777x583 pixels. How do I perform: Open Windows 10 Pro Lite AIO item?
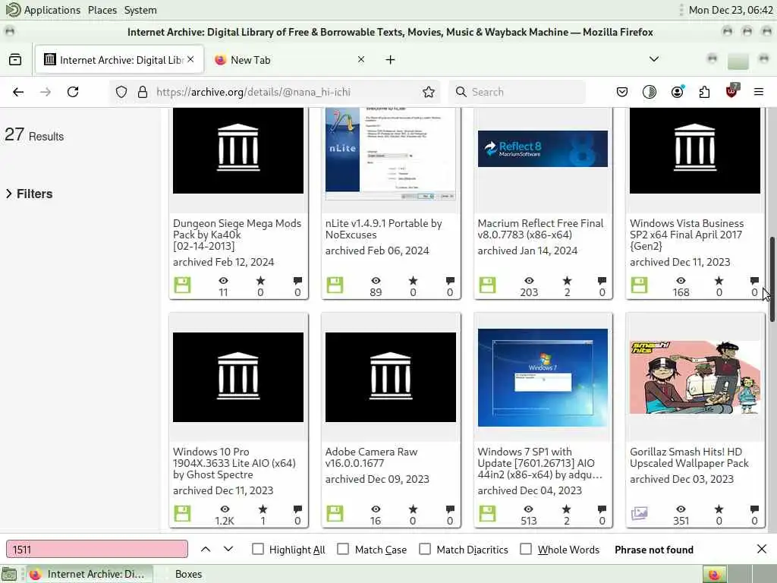click(x=234, y=463)
